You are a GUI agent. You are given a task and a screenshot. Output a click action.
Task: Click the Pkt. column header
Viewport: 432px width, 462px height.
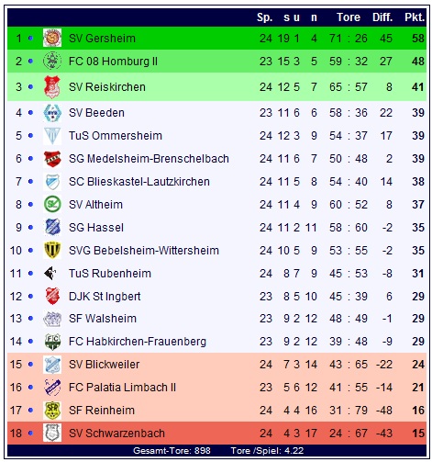415,17
